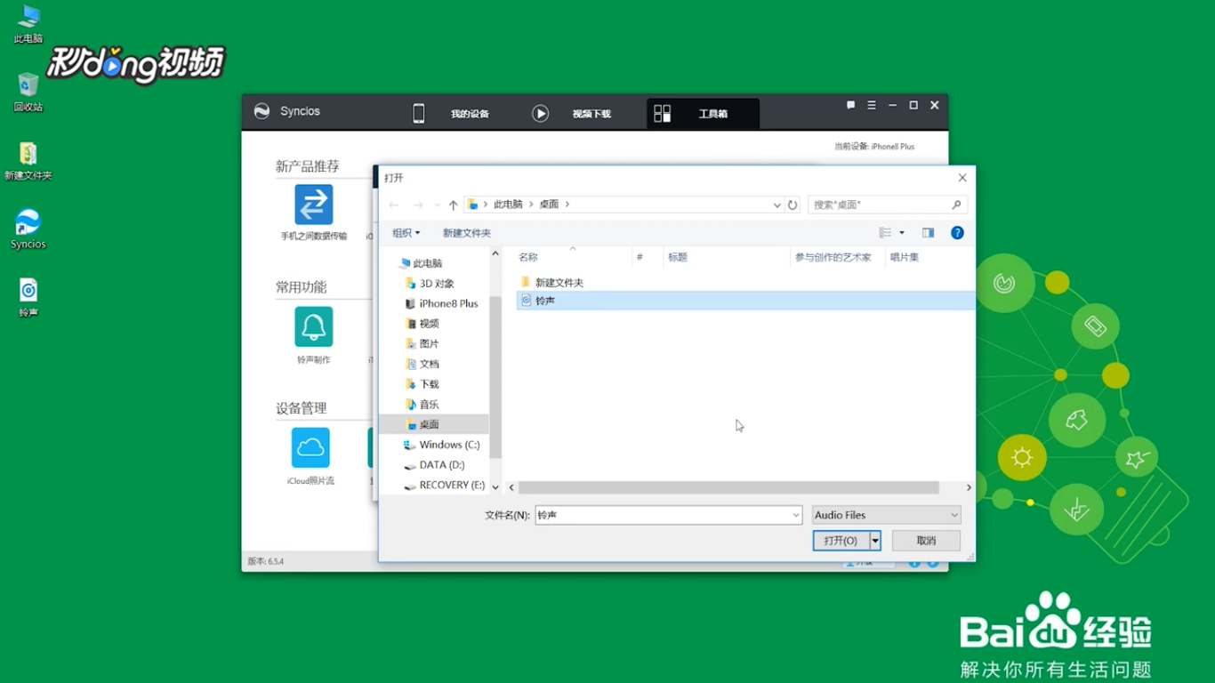The height and width of the screenshot is (683, 1215).
Task: Expand the address bar history dropdown
Action: pyautogui.click(x=776, y=205)
